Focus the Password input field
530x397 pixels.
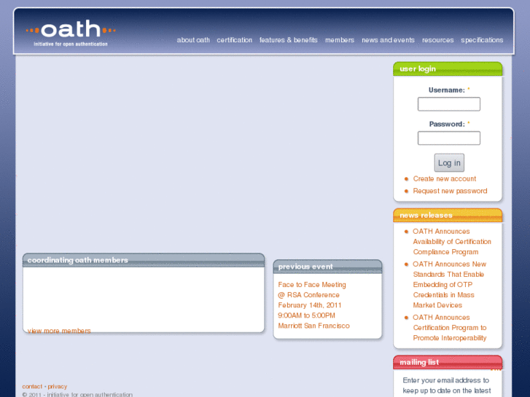point(448,138)
